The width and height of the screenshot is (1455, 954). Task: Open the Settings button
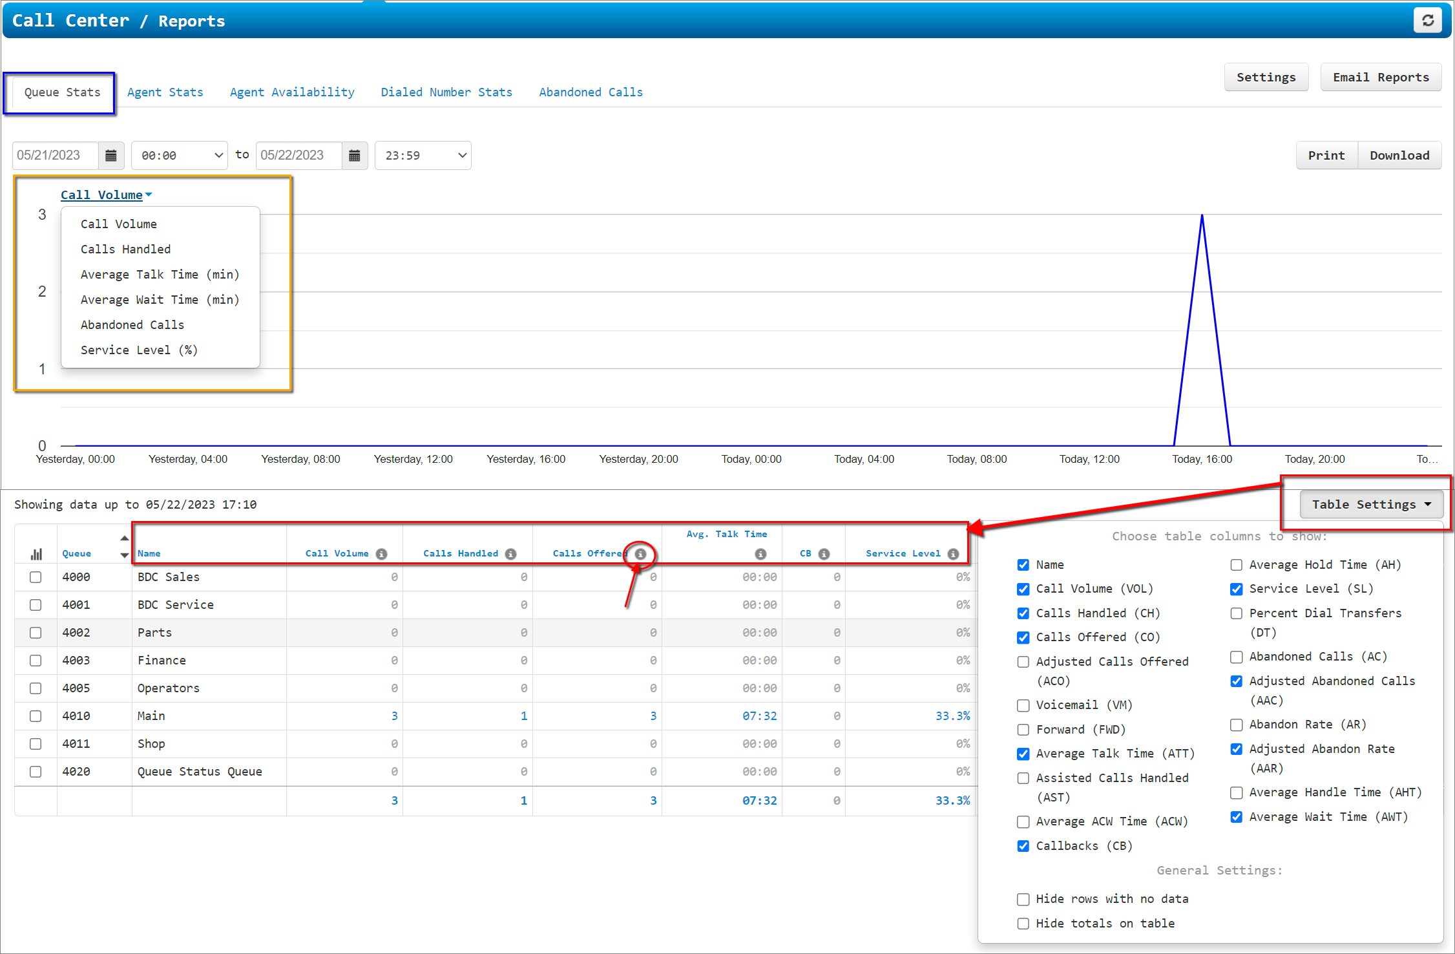tap(1266, 78)
